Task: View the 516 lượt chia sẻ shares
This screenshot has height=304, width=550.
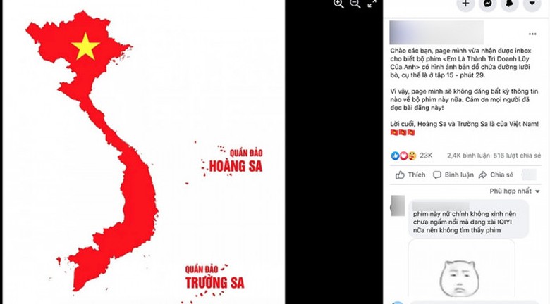Action: pyautogui.click(x=517, y=156)
